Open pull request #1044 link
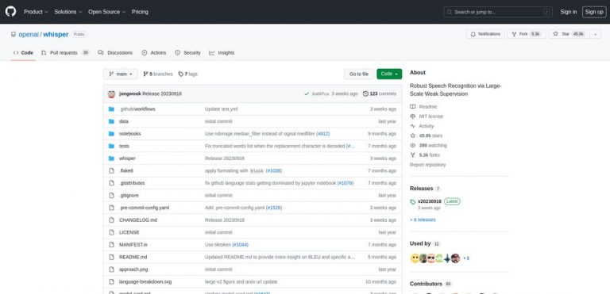Viewport: 610px width, 294px height. pos(240,245)
